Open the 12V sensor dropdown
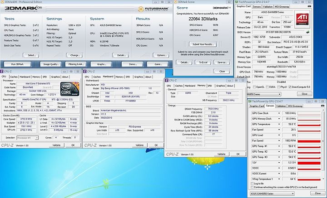The width and height of the screenshot is (327, 198). (x=279, y=163)
